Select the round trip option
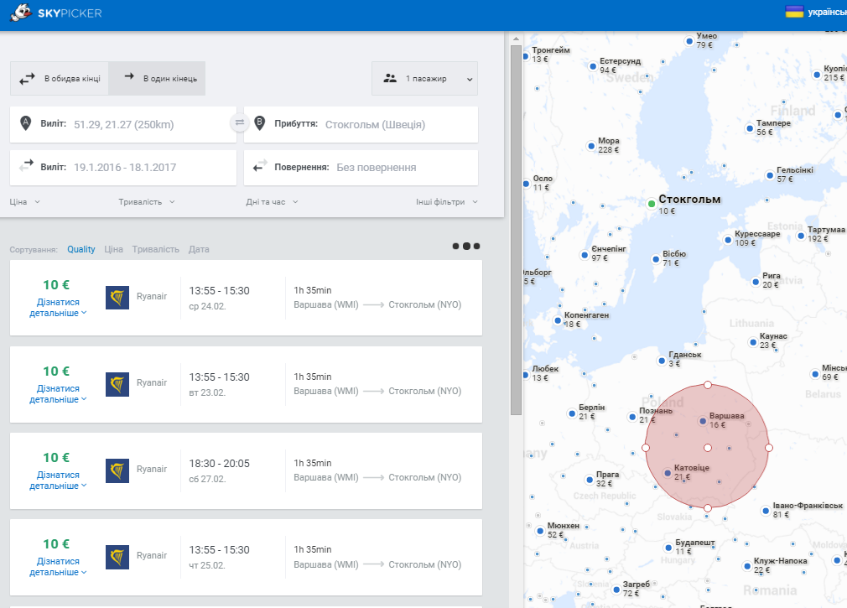 pyautogui.click(x=60, y=78)
